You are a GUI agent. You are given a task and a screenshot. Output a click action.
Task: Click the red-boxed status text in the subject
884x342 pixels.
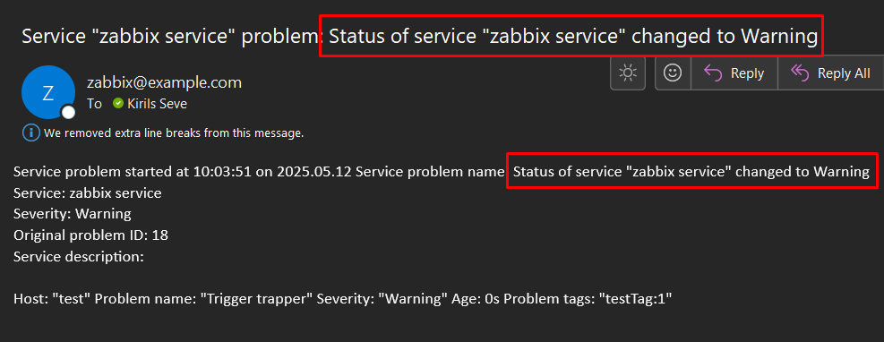point(573,37)
